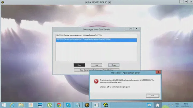Open the Windows Start button

(4, 105)
